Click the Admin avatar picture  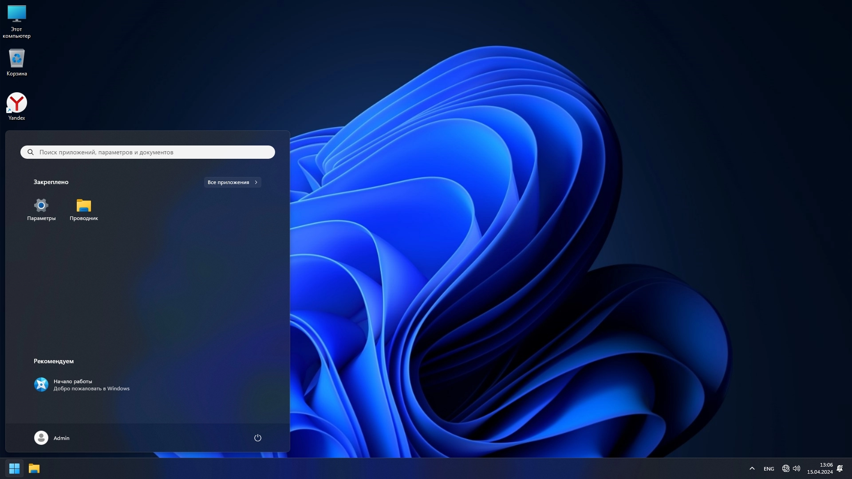tap(41, 438)
